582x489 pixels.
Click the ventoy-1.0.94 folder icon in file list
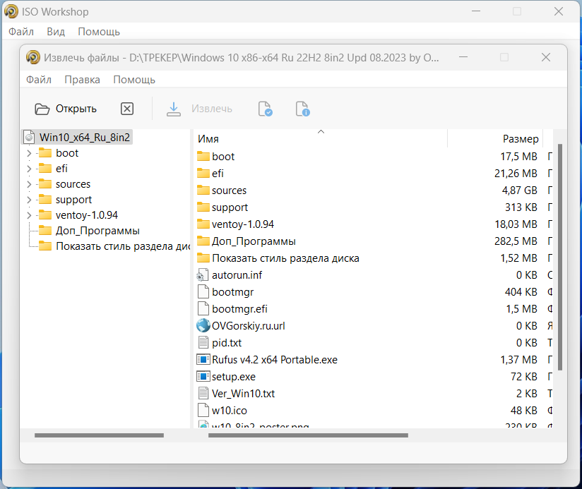(203, 224)
